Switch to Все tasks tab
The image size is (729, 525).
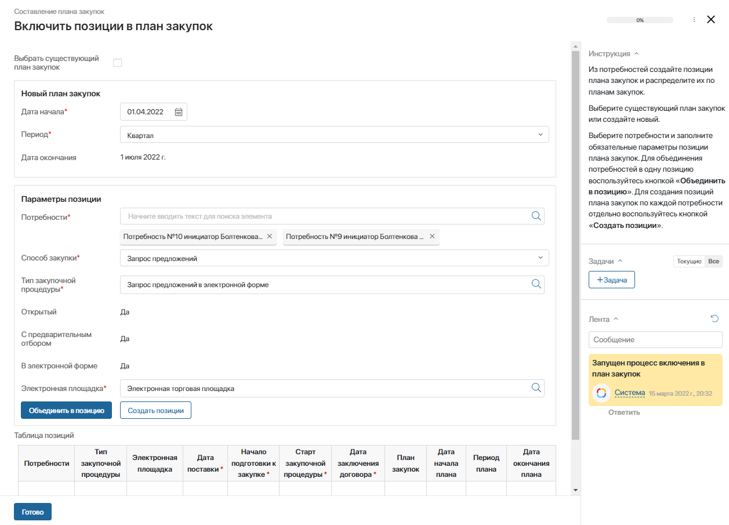(713, 262)
